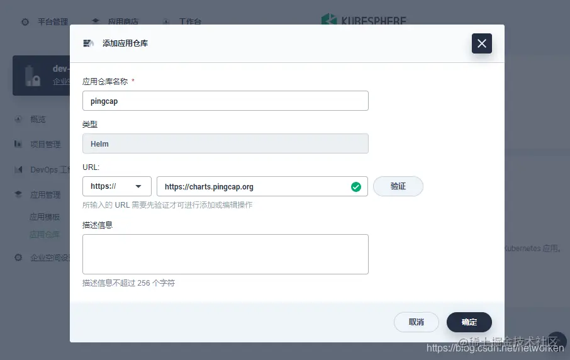Screen dimensions: 570x360
Task: Click the 验证 validate button
Action: coord(398,186)
